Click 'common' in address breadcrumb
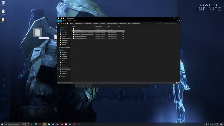The width and height of the screenshot is (224, 126). click(103, 23)
